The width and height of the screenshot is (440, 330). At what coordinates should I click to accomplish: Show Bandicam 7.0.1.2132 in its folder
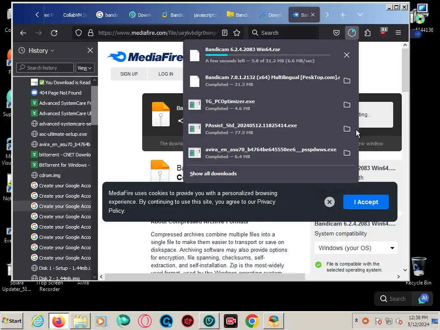click(x=347, y=81)
